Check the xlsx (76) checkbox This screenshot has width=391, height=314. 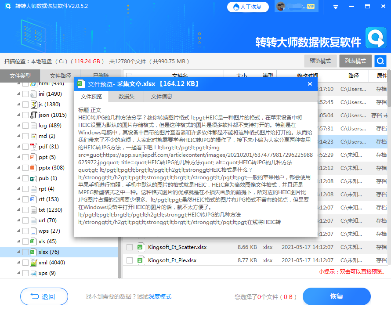(x=25, y=252)
